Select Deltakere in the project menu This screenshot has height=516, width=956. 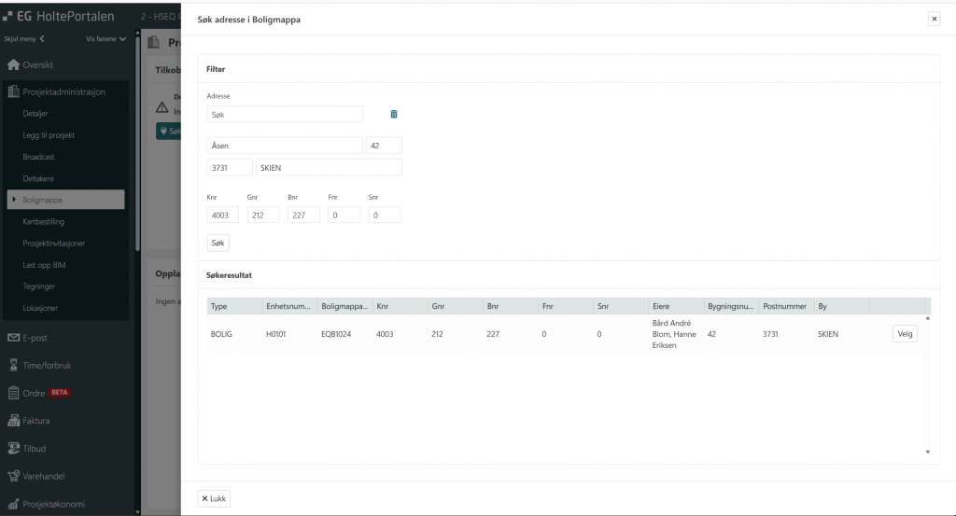[39, 178]
